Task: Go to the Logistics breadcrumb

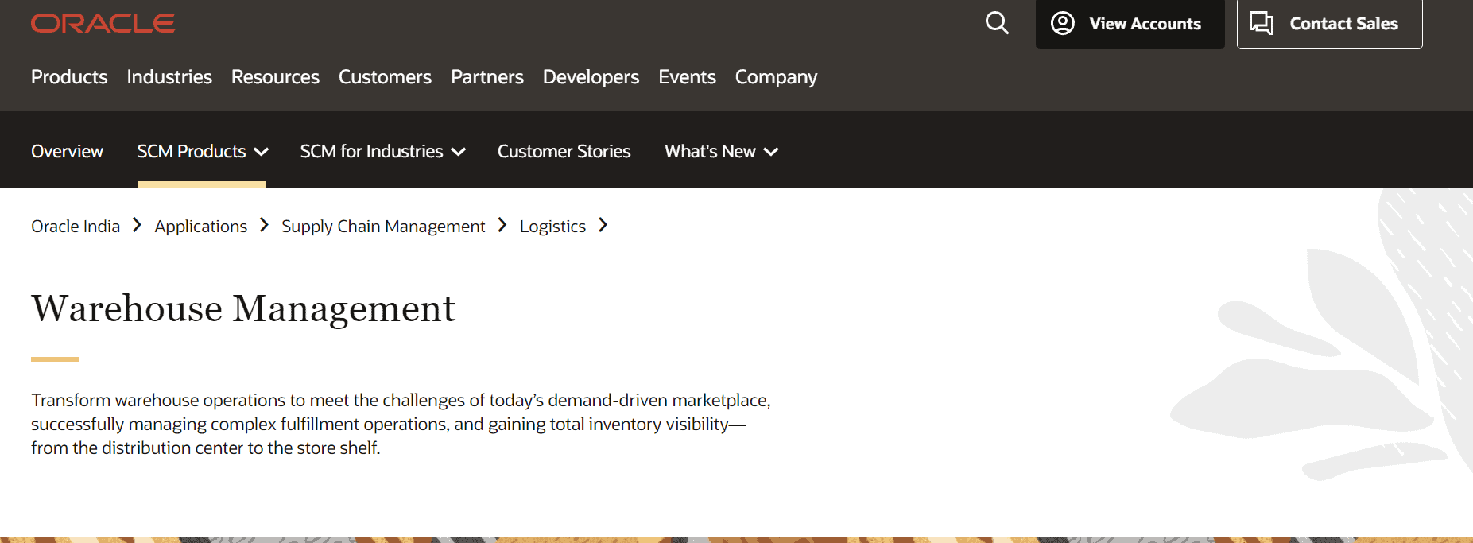Action: [x=552, y=227]
